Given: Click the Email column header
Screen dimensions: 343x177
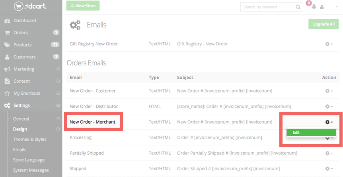Looking at the screenshot, I should (x=76, y=78).
